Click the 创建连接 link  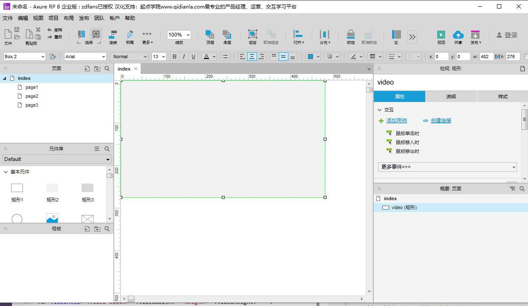pyautogui.click(x=440, y=121)
